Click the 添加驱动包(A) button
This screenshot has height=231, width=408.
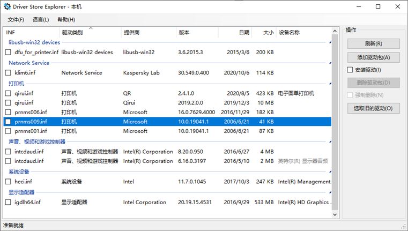click(373, 57)
